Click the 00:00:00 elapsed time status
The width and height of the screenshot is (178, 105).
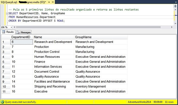(x=158, y=102)
